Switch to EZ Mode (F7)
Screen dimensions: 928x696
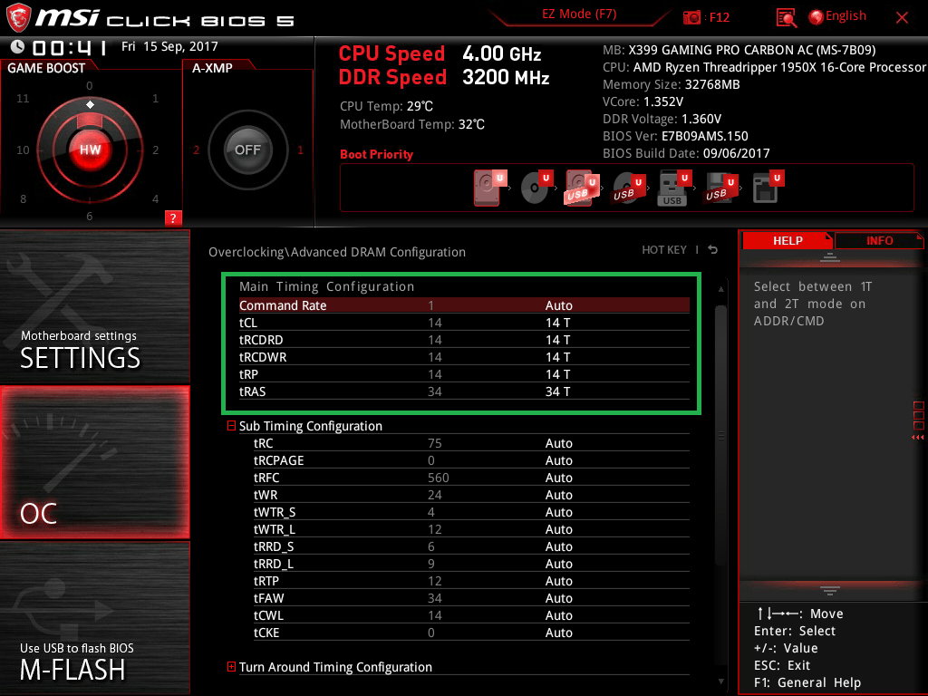pos(579,14)
